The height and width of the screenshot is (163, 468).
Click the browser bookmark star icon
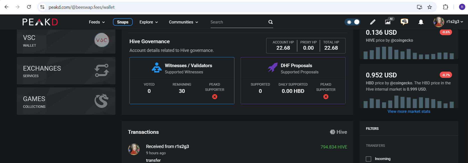(430, 7)
